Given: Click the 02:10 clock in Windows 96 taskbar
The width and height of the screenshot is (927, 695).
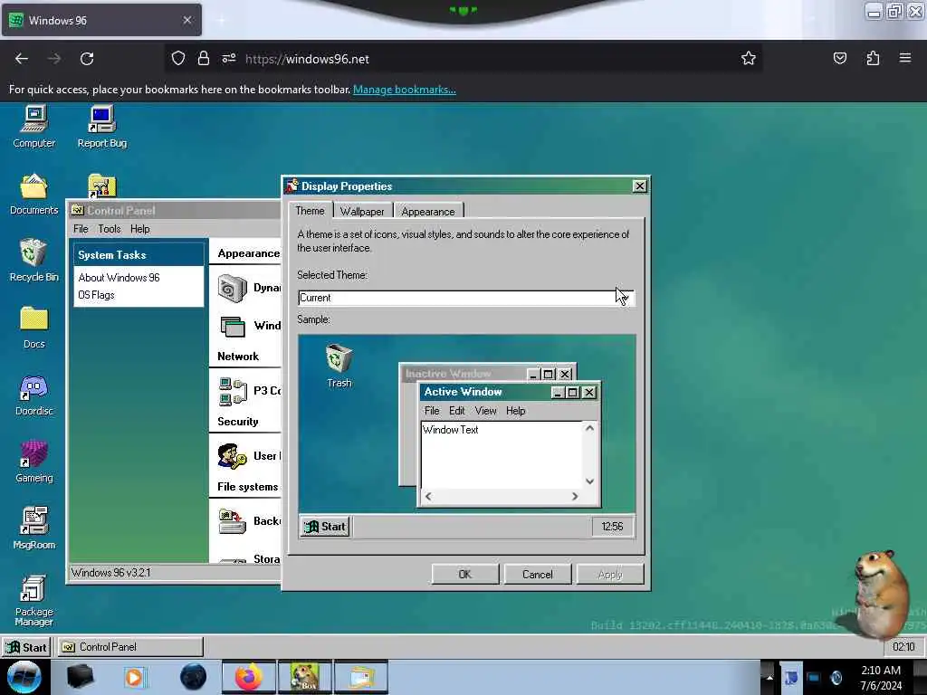Looking at the screenshot, I should coord(903,647).
